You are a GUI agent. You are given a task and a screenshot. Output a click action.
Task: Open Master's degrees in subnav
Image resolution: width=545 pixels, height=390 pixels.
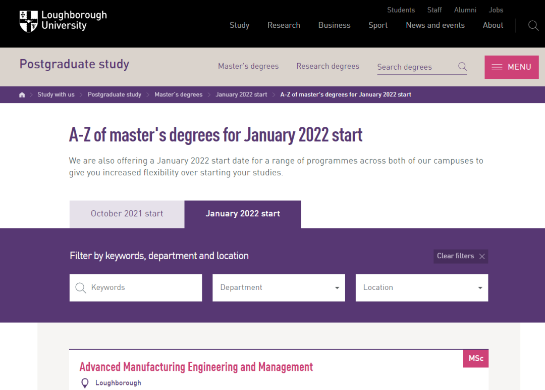(248, 66)
